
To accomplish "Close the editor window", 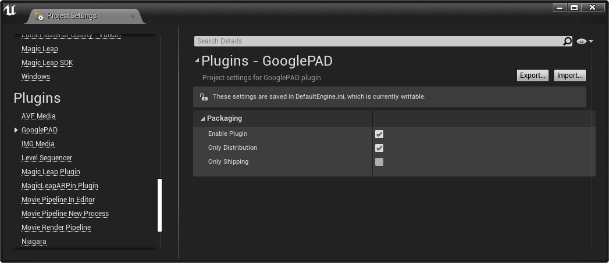I will tap(592, 8).
